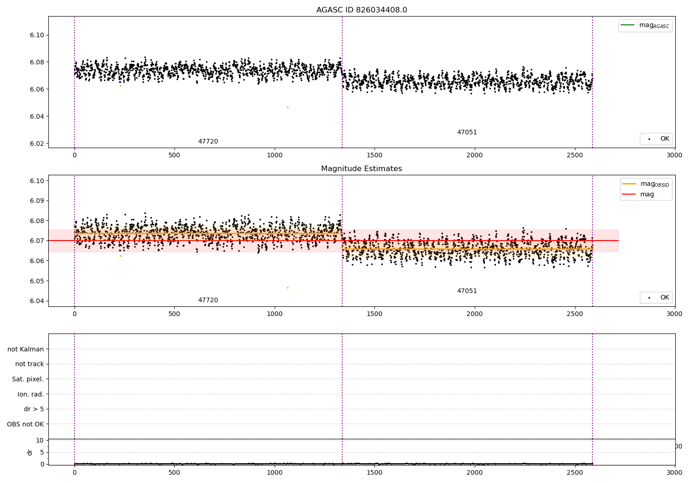Screen dimensions: 690x483
Task: Click the 'dr > 5' row label
Action: [x=34, y=409]
